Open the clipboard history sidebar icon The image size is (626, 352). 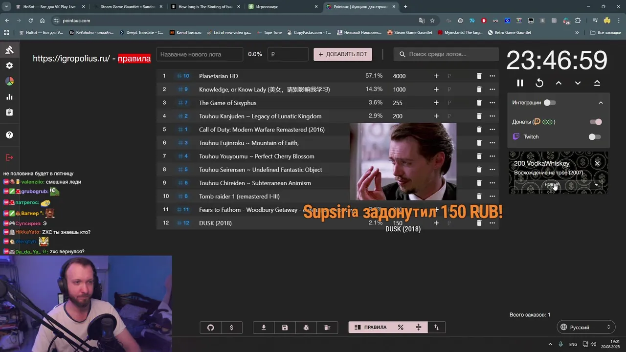pyautogui.click(x=9, y=112)
